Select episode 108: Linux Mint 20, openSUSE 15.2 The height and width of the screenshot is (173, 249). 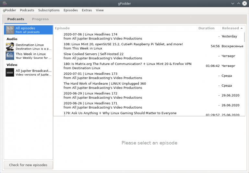pos(149,46)
